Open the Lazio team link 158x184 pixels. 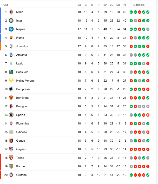pos(20,63)
